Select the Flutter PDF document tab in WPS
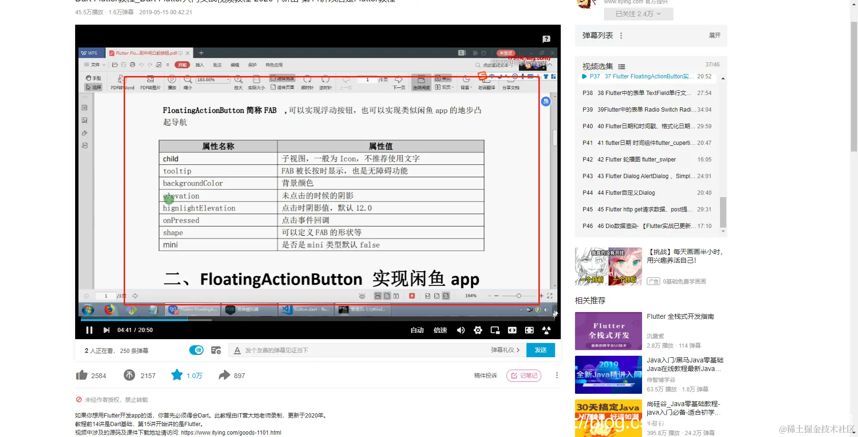 coord(149,53)
